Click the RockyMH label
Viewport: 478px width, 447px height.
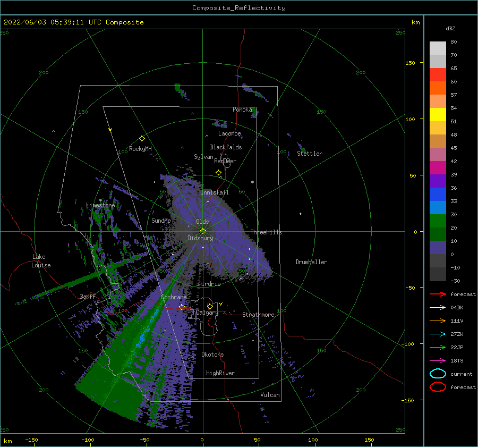click(140, 149)
